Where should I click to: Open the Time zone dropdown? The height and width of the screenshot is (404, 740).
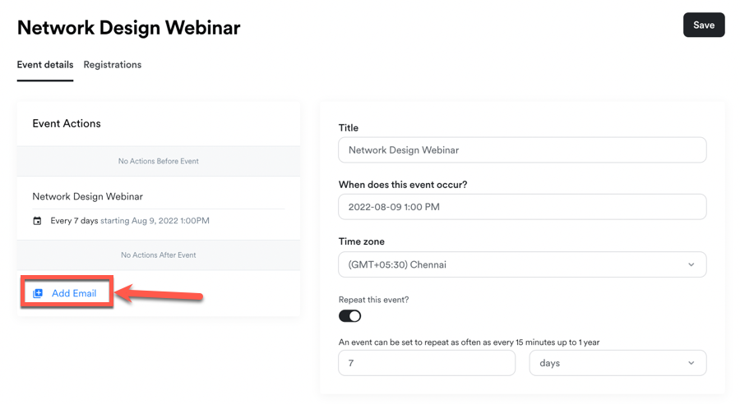click(x=521, y=264)
